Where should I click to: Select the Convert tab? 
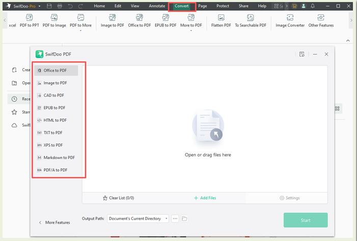tap(182, 6)
